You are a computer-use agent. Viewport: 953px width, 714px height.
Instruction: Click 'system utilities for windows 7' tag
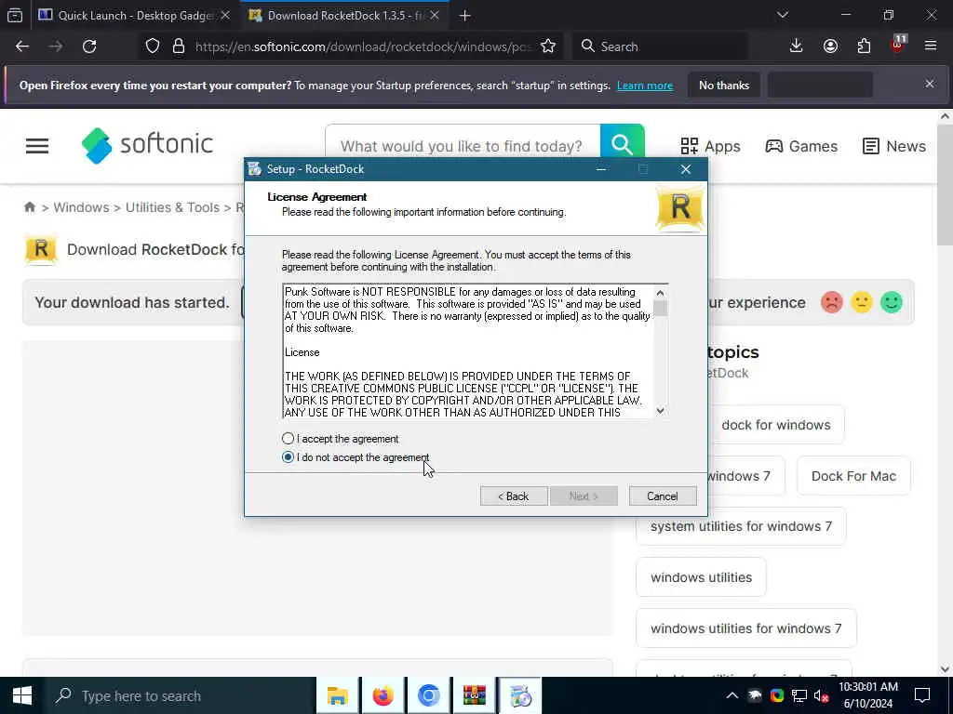741,526
